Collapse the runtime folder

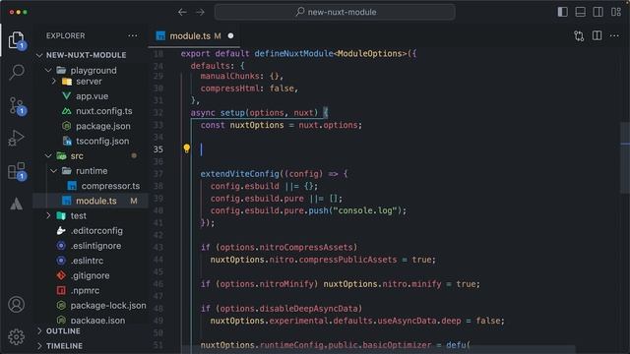point(54,171)
